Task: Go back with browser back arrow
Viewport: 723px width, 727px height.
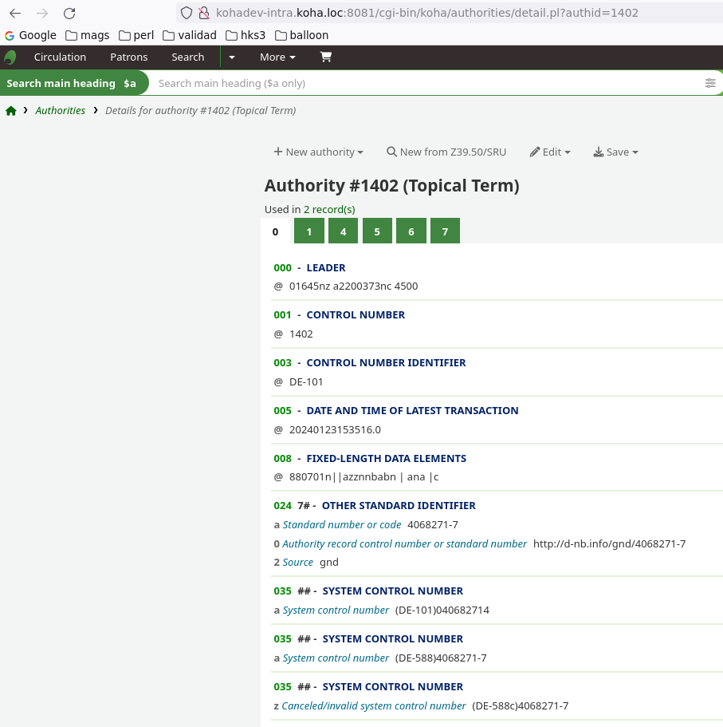Action: coord(15,13)
